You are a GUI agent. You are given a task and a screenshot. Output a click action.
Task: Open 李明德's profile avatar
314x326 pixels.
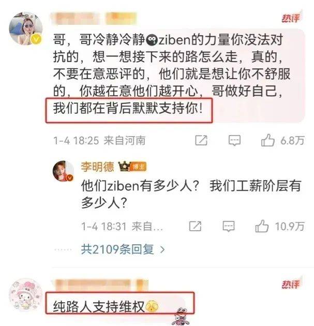[64, 171]
